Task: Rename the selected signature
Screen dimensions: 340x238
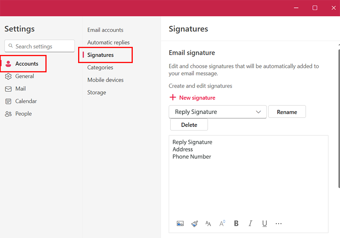Action: coord(287,112)
